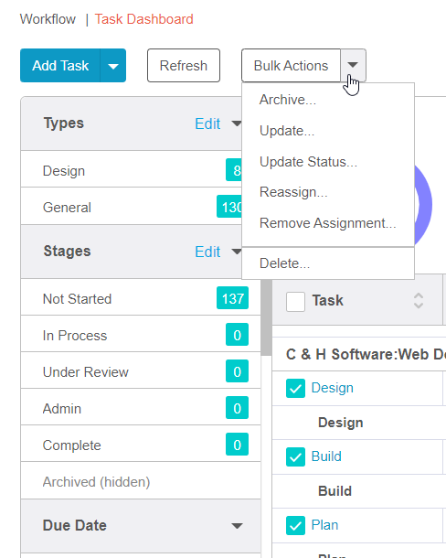This screenshot has width=446, height=558.
Task: Open the Add Task dropdown arrow
Action: coord(113,66)
